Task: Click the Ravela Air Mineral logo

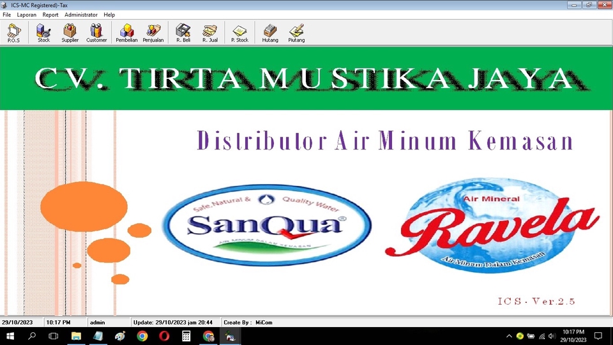Action: coord(492,226)
